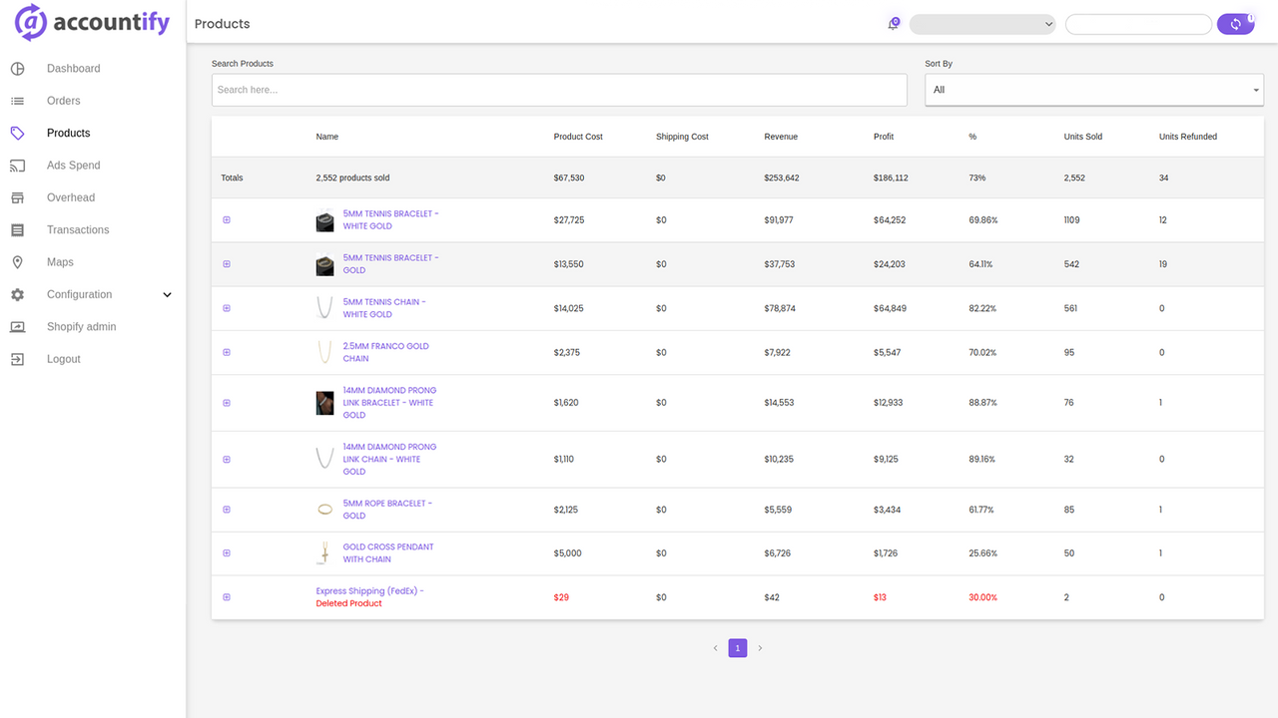Go to Dashboard in sidebar
1278x718 pixels.
74,69
